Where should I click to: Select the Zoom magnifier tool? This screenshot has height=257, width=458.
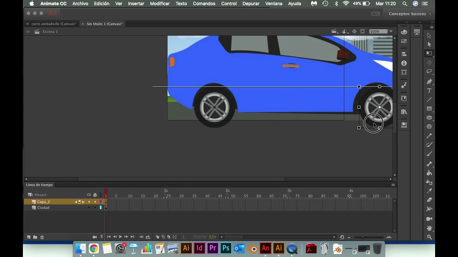pyautogui.click(x=429, y=237)
